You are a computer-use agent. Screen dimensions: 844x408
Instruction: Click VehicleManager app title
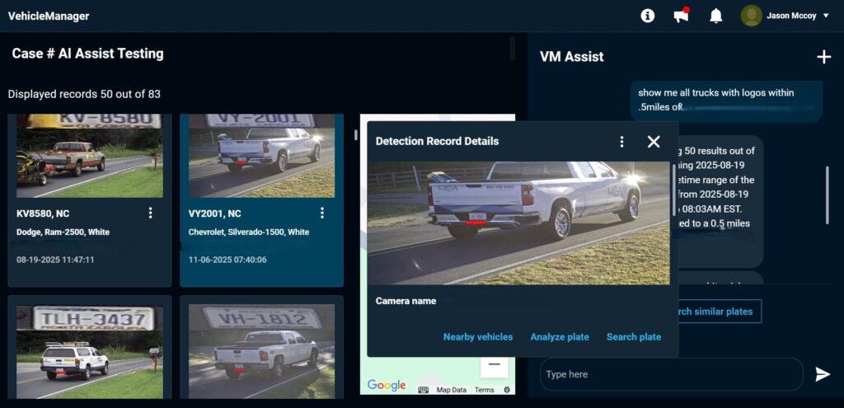(49, 16)
